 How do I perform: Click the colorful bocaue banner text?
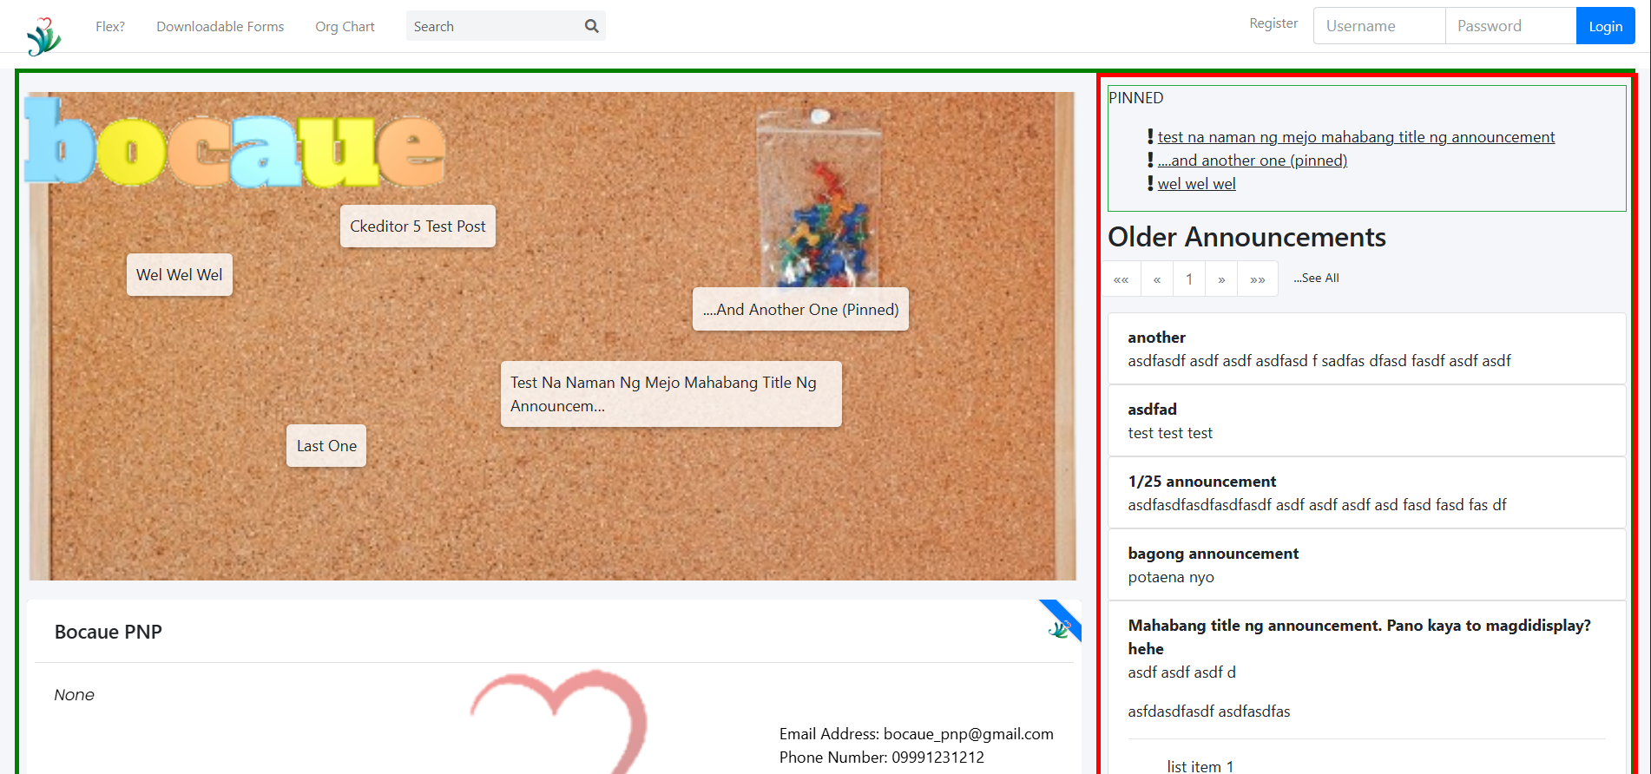(234, 142)
